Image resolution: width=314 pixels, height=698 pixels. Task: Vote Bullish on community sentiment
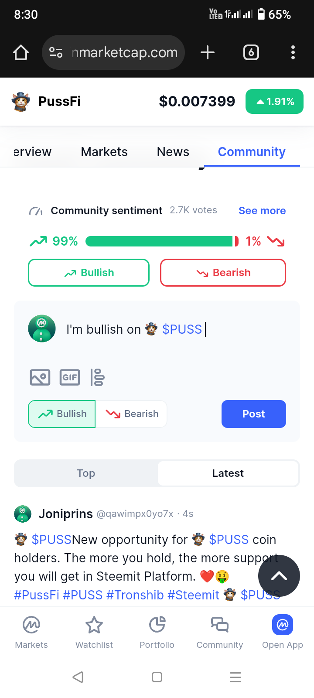tap(89, 273)
